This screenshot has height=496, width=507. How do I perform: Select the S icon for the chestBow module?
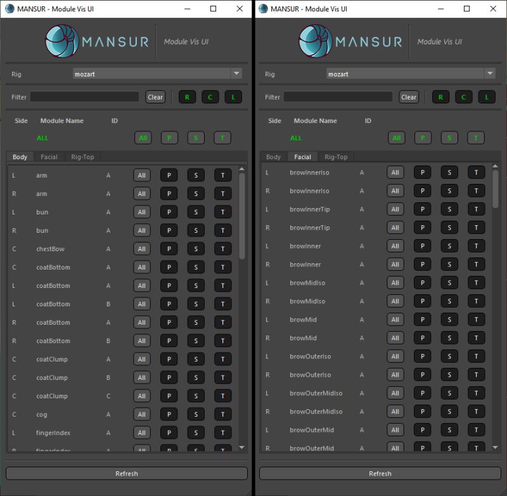tap(195, 249)
